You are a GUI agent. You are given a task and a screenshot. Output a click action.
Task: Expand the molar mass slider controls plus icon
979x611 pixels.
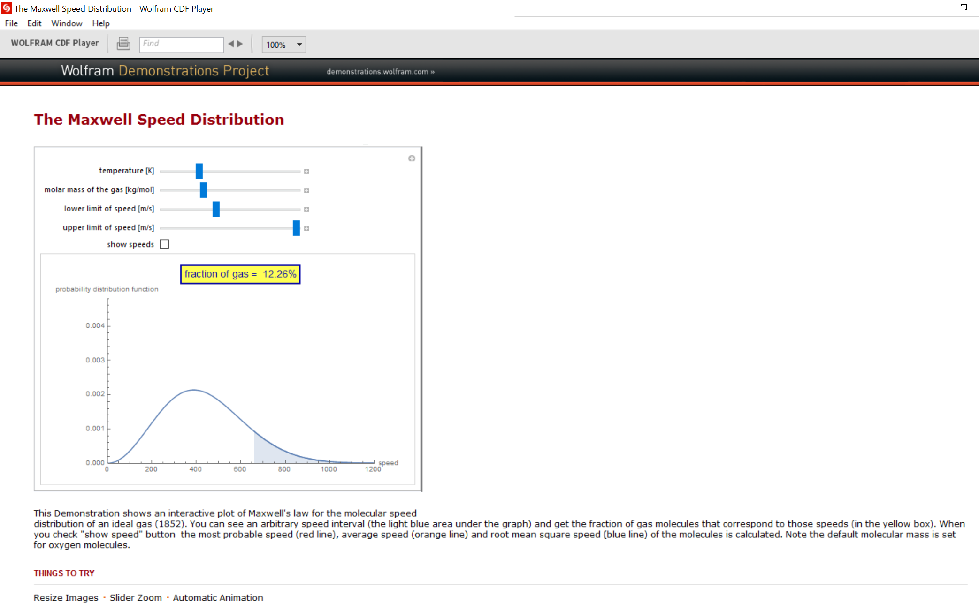(x=307, y=190)
